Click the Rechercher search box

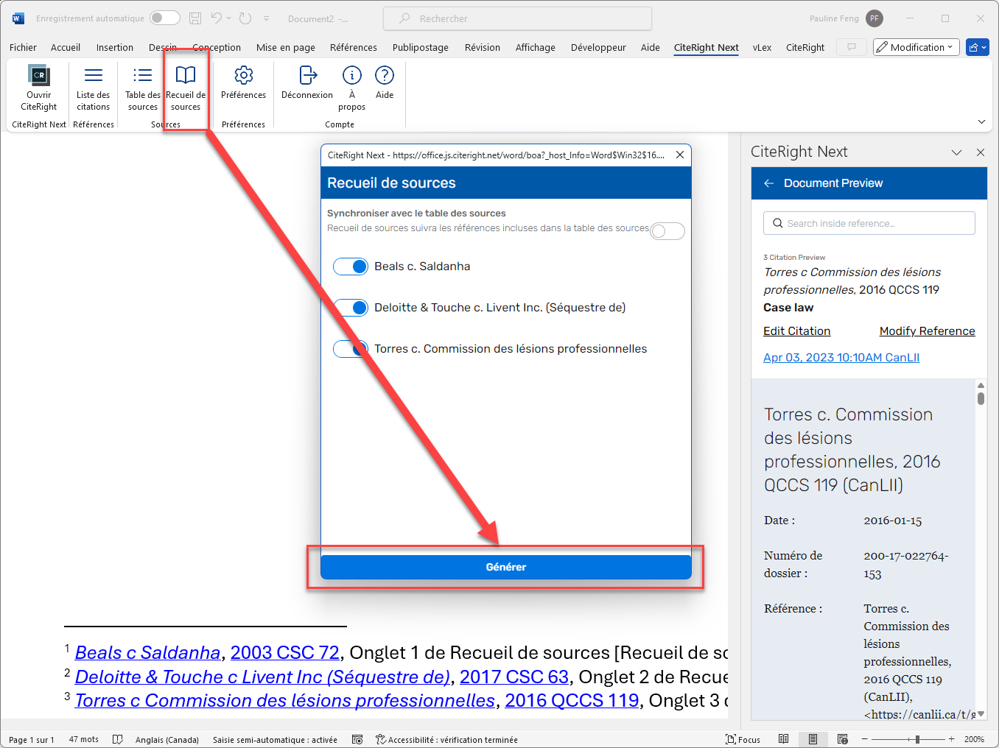click(517, 18)
